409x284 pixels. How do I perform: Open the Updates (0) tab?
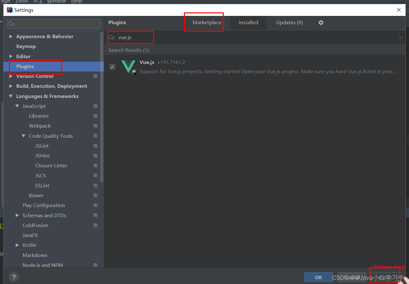[x=290, y=23]
